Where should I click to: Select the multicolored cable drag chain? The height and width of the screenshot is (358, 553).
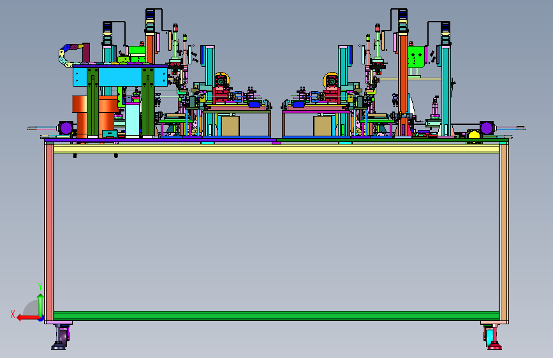[69, 55]
